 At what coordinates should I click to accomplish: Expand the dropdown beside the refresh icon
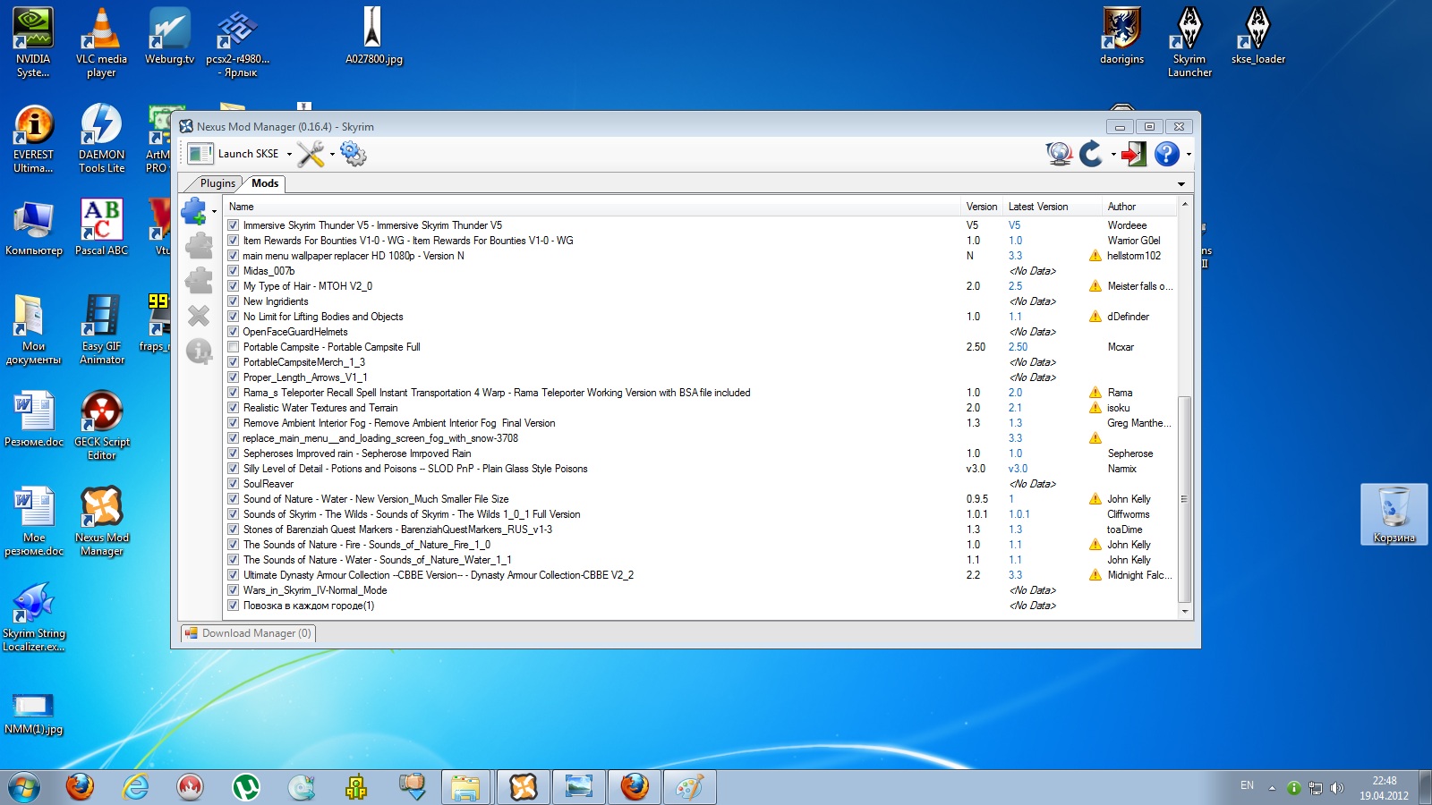(1113, 154)
